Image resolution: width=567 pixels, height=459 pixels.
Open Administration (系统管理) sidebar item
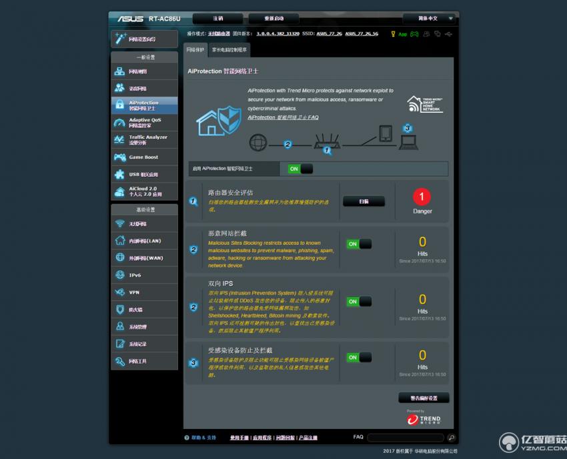(144, 327)
